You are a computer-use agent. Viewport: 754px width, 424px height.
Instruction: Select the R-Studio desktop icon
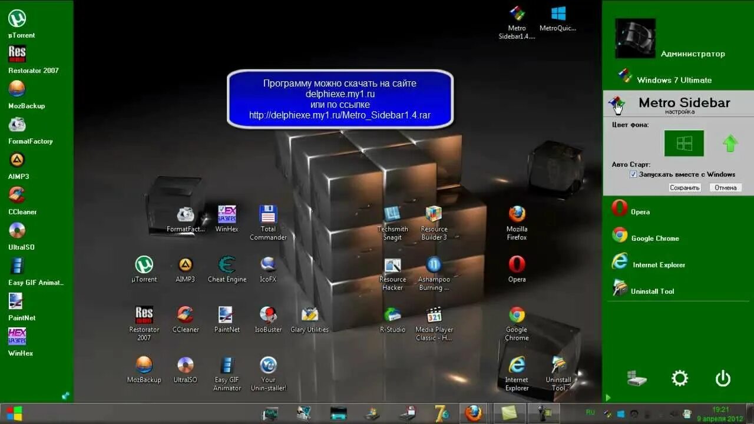(x=392, y=320)
